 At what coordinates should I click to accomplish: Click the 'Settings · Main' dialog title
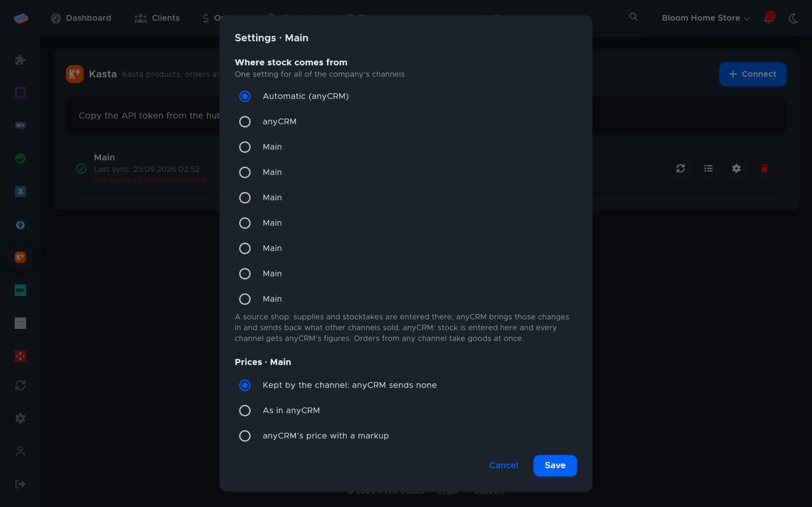coord(272,38)
